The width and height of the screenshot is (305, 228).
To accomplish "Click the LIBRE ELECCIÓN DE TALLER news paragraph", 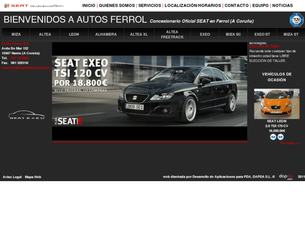I will tap(272, 56).
